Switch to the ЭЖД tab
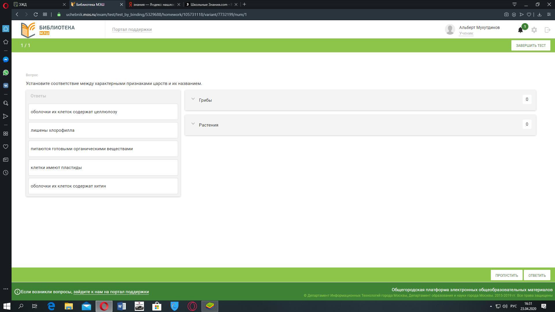The width and height of the screenshot is (555, 312). pyautogui.click(x=38, y=4)
